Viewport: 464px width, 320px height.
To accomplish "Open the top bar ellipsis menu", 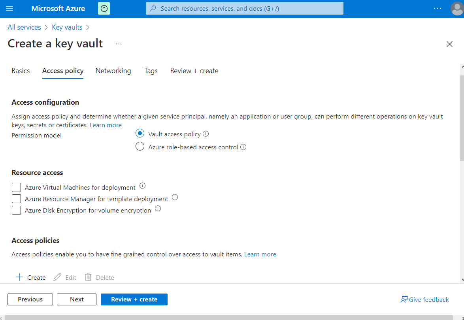I will [x=438, y=8].
